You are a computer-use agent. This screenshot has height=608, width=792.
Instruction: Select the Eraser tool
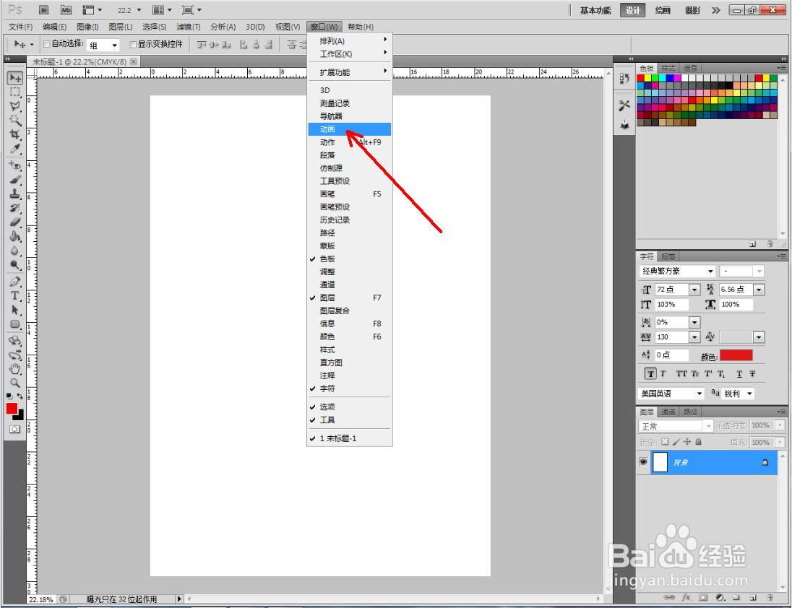click(15, 222)
